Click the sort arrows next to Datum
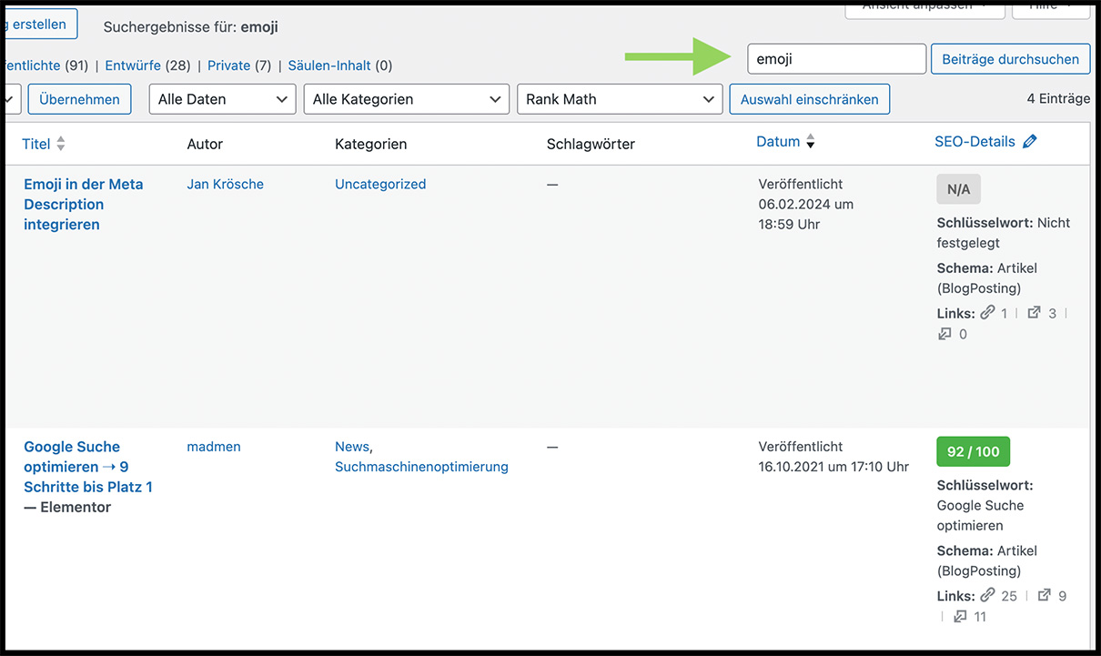The height and width of the screenshot is (656, 1101). tap(811, 142)
